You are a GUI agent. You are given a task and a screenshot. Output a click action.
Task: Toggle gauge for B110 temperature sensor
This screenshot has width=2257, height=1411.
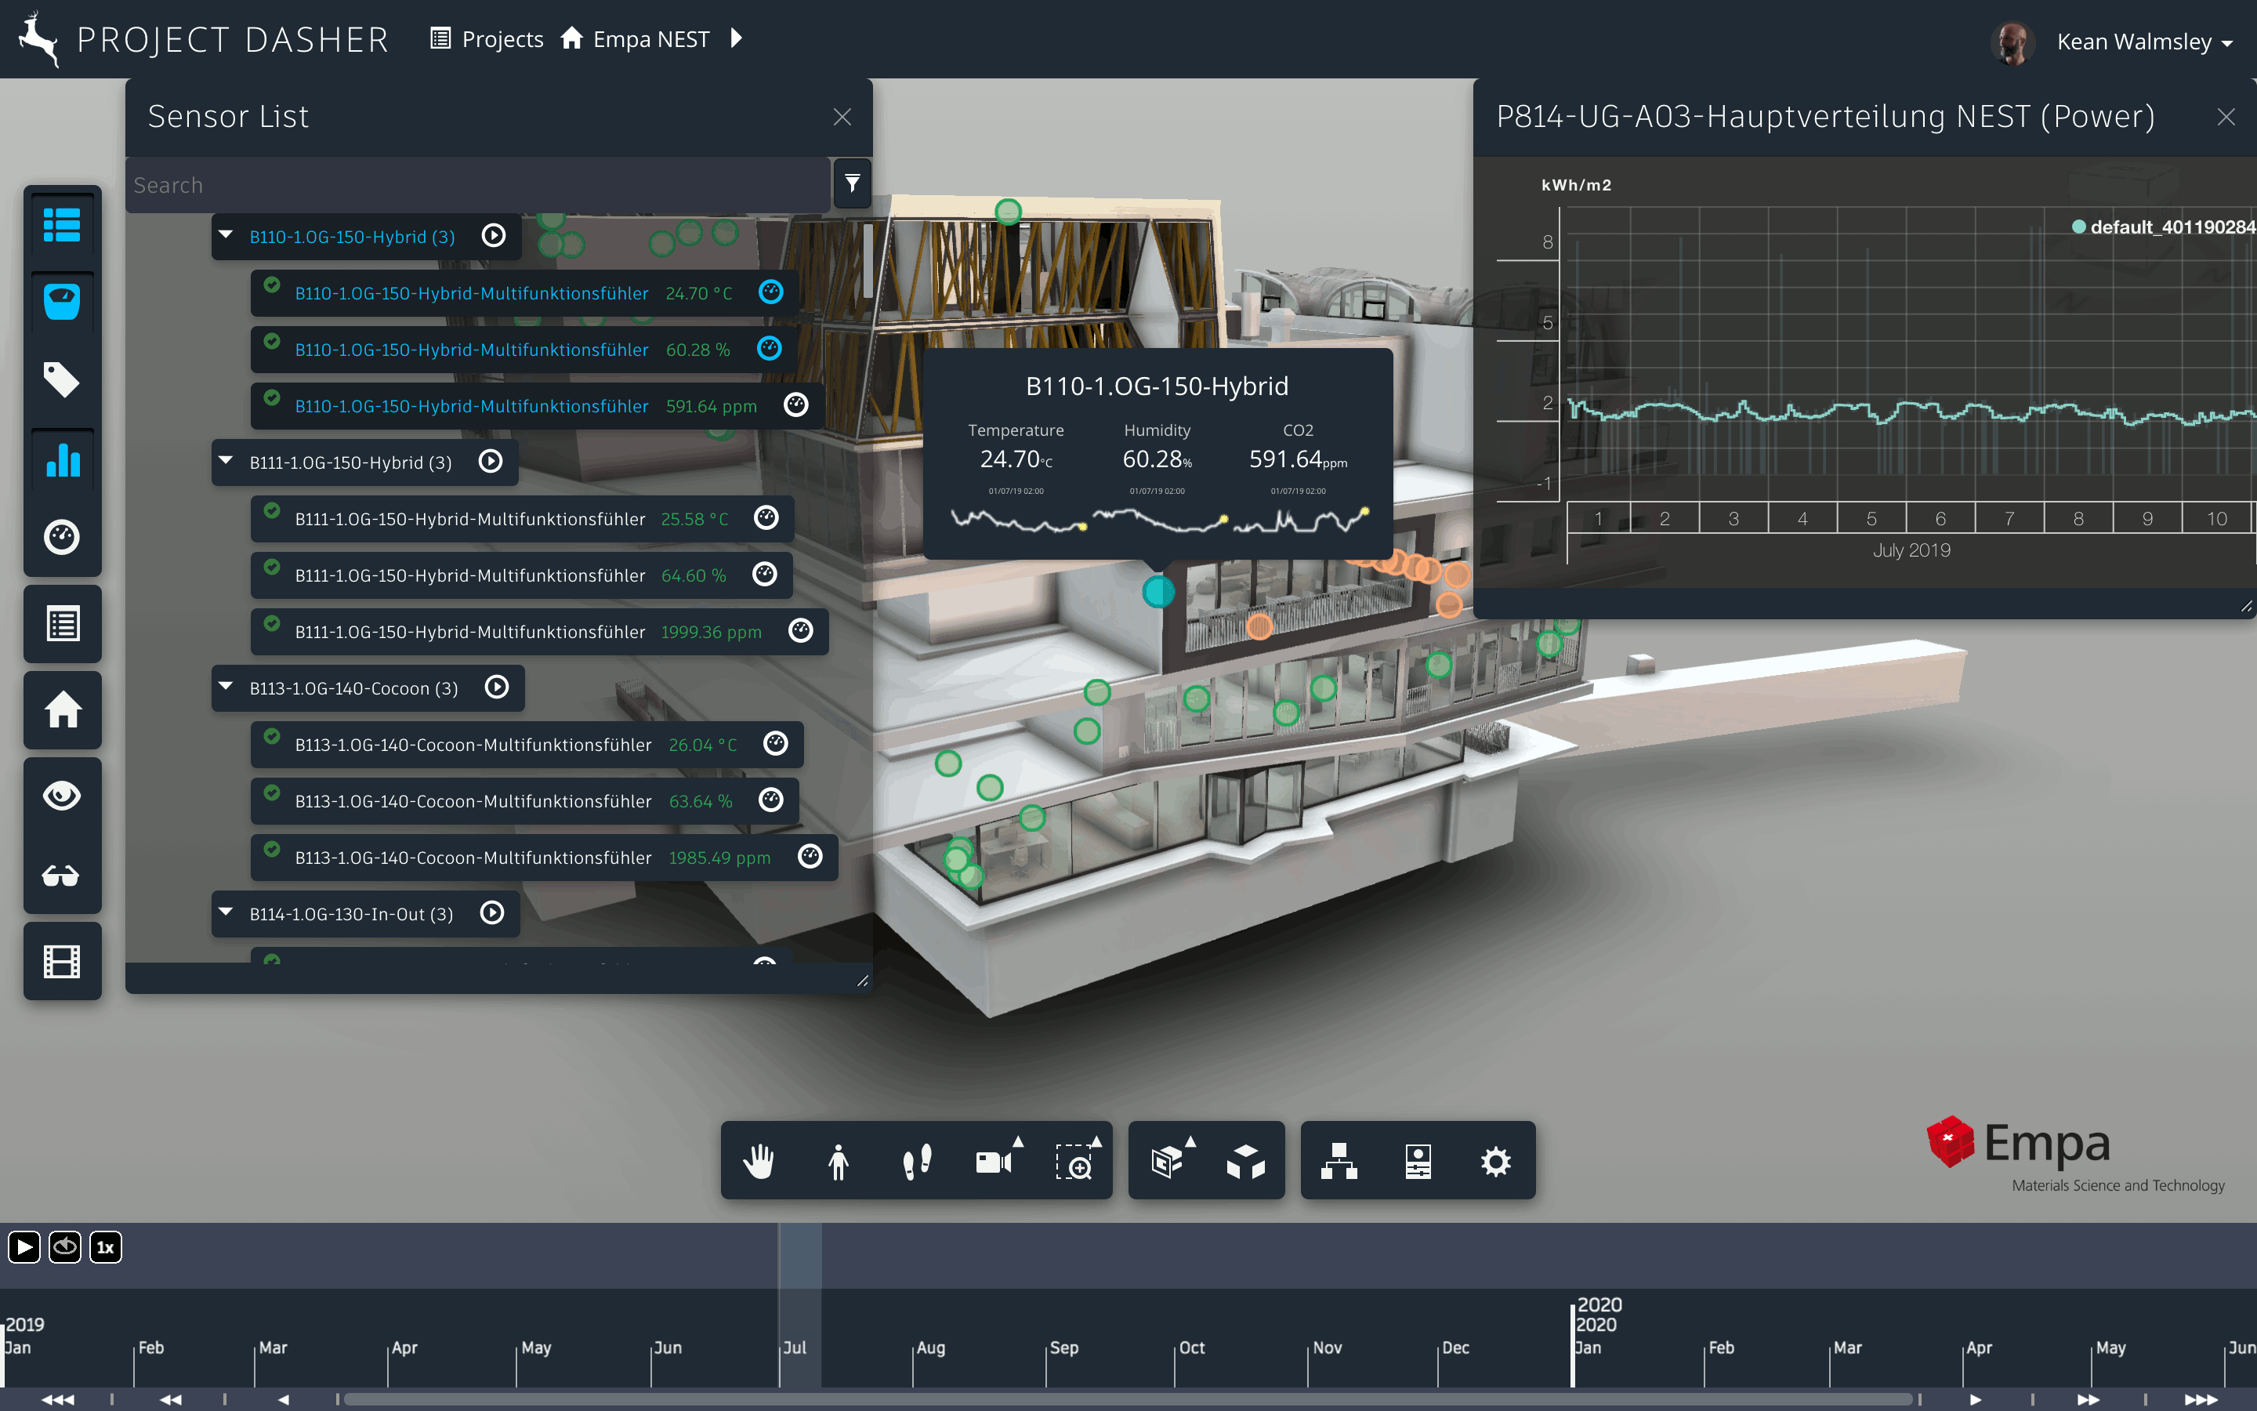click(x=770, y=292)
